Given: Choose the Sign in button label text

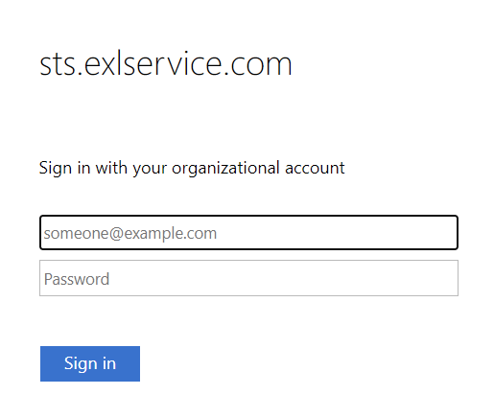Looking at the screenshot, I should (90, 363).
